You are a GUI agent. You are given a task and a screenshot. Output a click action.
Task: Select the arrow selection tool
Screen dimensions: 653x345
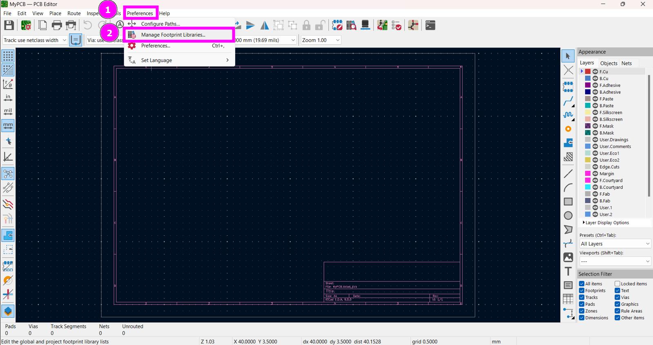568,56
